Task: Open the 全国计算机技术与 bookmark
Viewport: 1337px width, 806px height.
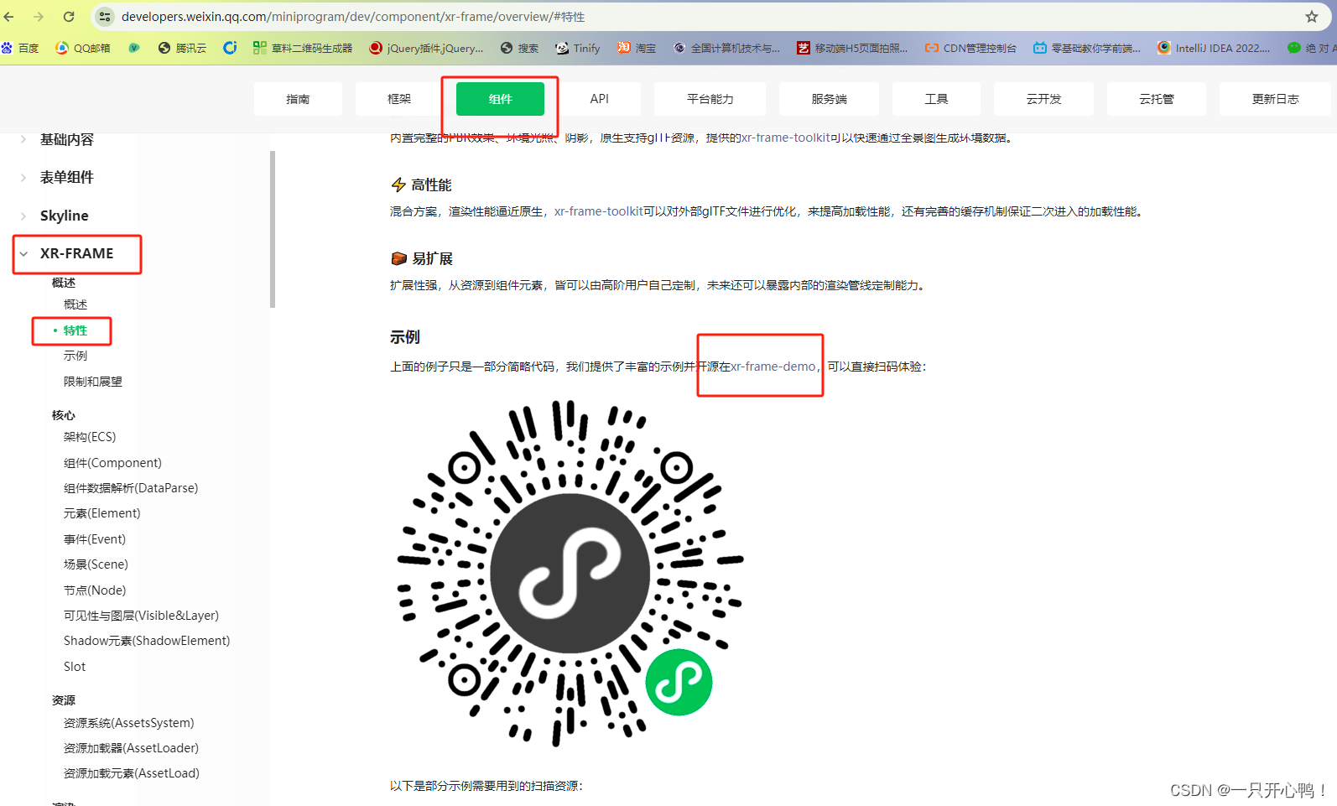Action: pyautogui.click(x=726, y=48)
